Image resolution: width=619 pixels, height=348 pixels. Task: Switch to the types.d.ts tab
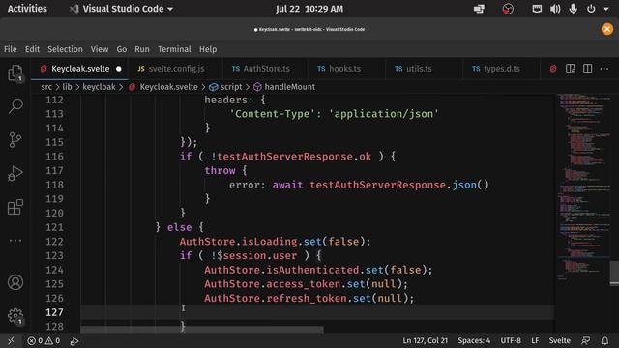[x=502, y=69]
